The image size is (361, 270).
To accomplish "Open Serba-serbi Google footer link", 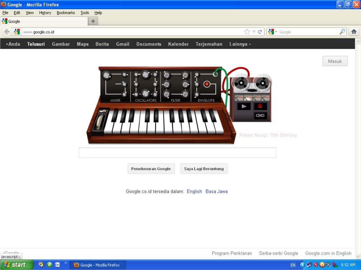I will (278, 253).
